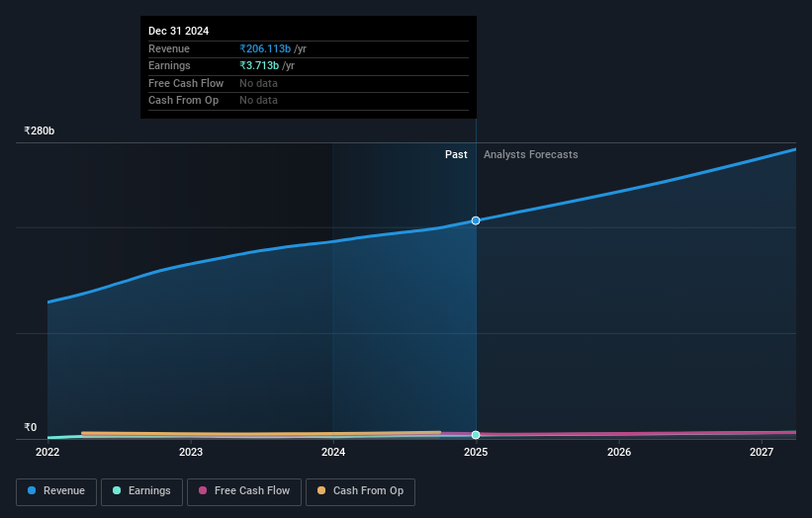The width and height of the screenshot is (812, 518).
Task: Click the 'Analysts Forecasts' label
Action: [531, 155]
